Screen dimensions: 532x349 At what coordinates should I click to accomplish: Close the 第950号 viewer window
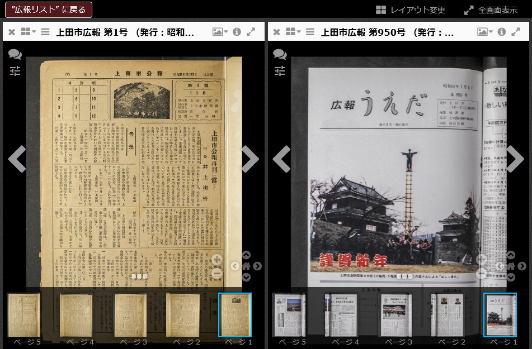276,32
